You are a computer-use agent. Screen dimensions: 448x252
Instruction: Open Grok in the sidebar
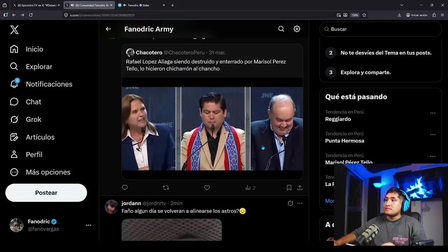(x=26, y=119)
